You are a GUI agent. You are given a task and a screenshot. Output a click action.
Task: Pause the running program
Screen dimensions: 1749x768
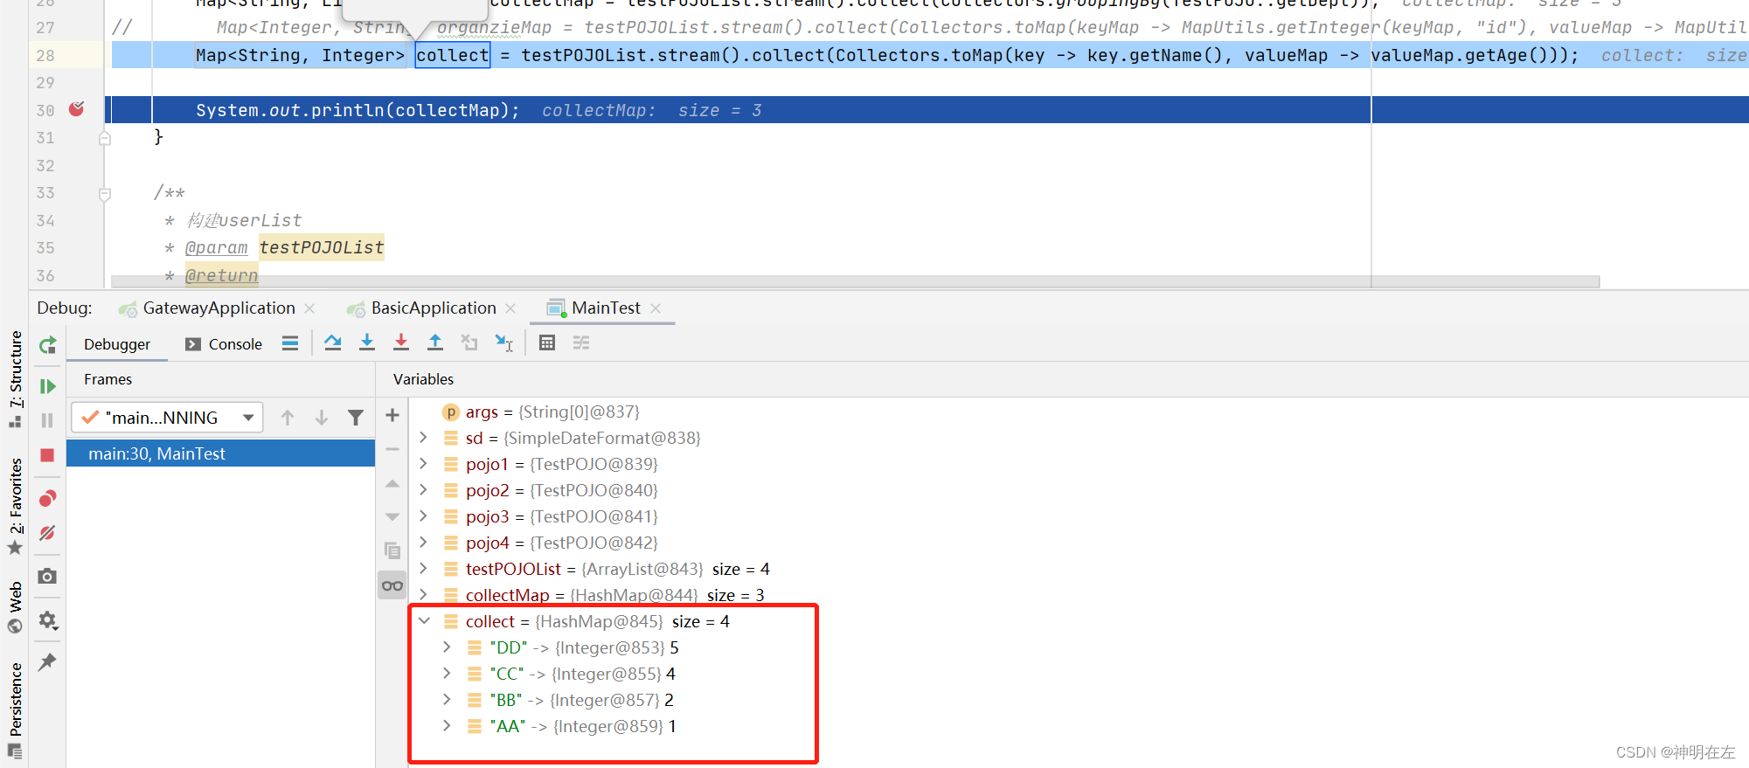47,420
